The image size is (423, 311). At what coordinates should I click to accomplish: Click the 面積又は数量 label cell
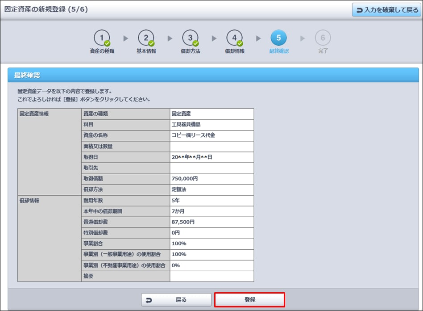pos(125,147)
